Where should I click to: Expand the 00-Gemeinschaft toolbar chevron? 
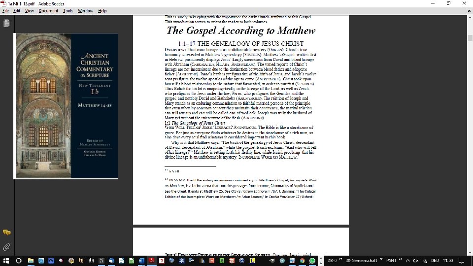coord(381,259)
